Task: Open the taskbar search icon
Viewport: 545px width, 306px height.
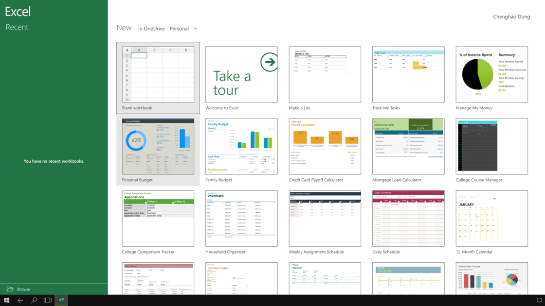Action: coord(34,300)
